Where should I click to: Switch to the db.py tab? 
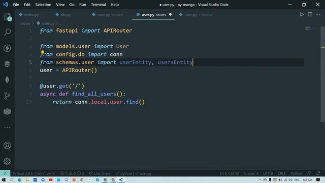click(x=63, y=15)
